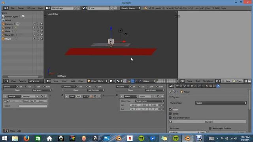The image size is (253, 142).
Task: Open the Global transform orientation dropdown
Action: 149,81
